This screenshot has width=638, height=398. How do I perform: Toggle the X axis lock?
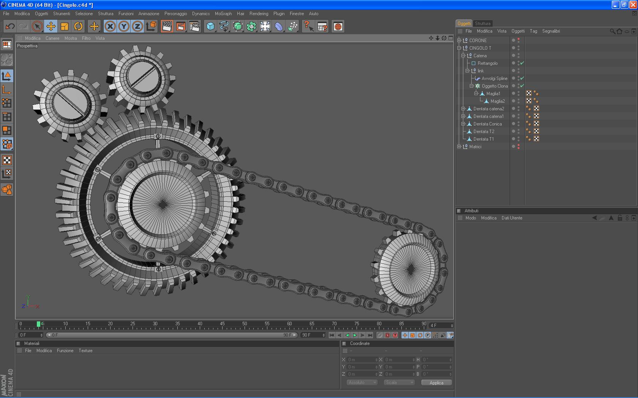(x=110, y=26)
